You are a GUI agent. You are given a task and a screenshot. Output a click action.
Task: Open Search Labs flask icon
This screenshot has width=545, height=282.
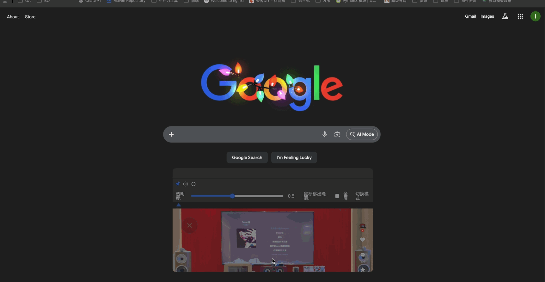tap(505, 16)
